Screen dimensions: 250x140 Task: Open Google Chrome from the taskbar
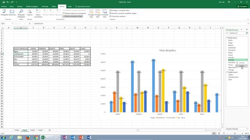[x=36, y=137]
